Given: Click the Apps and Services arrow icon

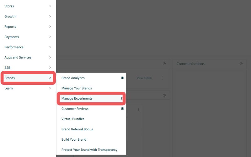Looking at the screenshot, I should (x=50, y=57).
